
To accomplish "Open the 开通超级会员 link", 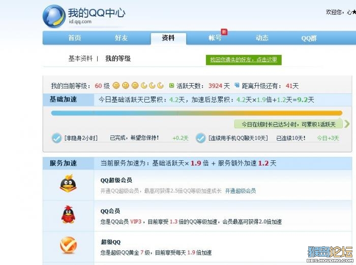I will tap(241, 191).
